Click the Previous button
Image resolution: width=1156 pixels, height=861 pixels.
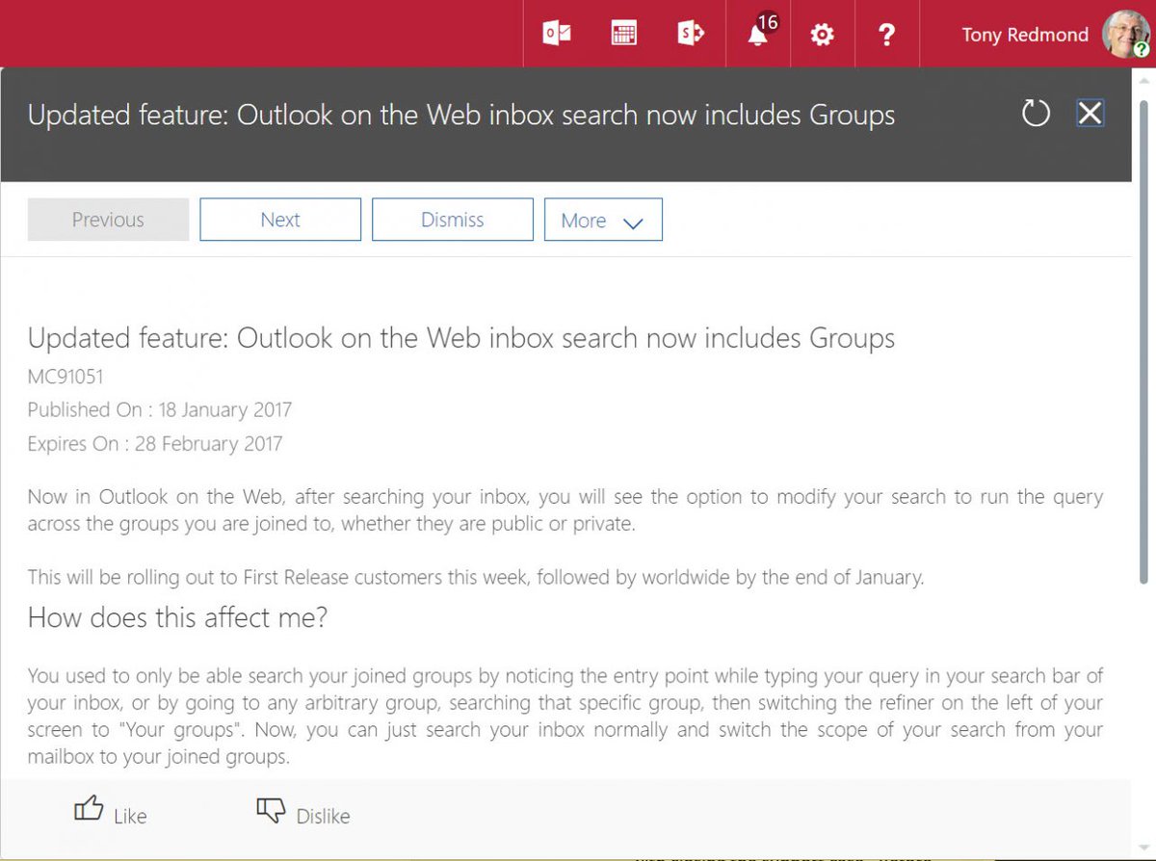point(108,220)
